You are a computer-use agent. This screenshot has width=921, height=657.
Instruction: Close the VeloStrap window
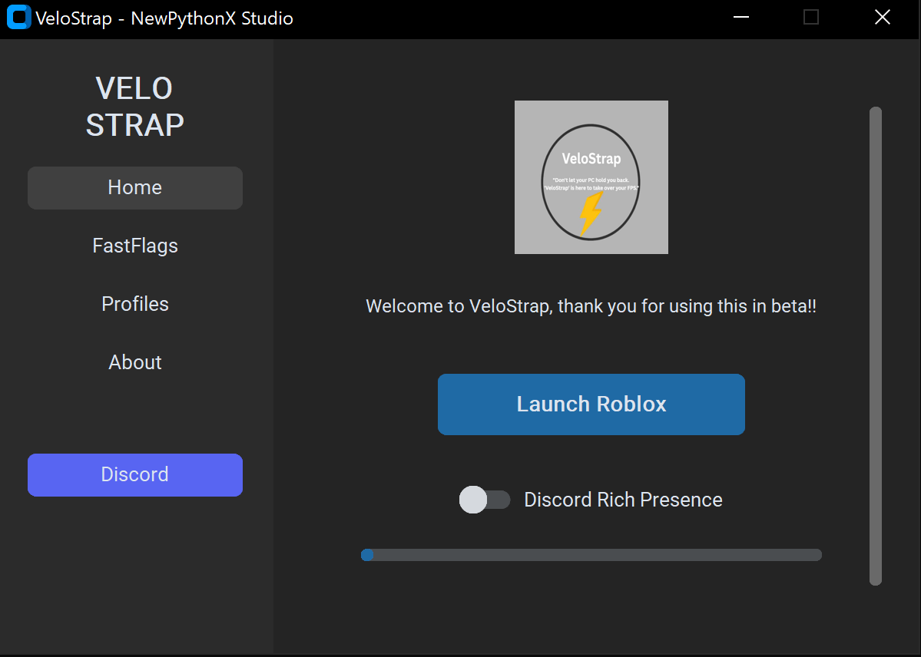tap(882, 18)
